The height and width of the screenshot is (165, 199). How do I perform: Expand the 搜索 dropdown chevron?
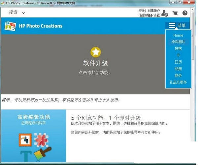[23, 13]
